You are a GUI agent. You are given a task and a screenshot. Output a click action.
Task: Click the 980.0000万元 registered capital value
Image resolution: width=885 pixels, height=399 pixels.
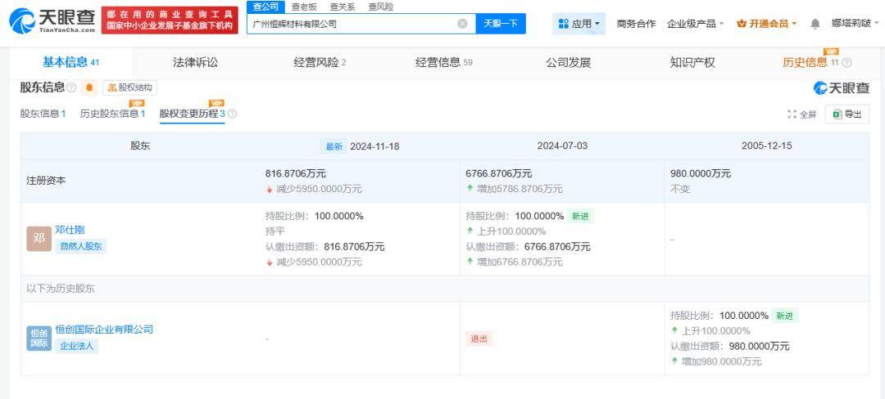point(701,174)
